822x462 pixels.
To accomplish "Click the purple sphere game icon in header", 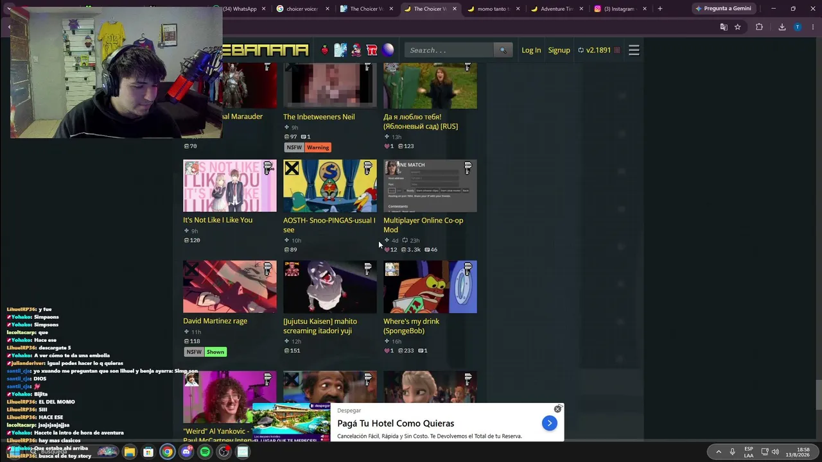I will [x=388, y=50].
